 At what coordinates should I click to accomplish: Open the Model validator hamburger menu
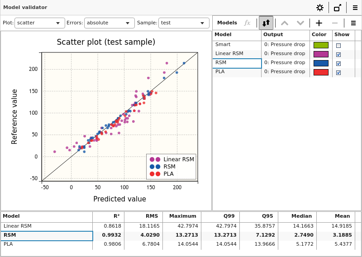pos(355,8)
